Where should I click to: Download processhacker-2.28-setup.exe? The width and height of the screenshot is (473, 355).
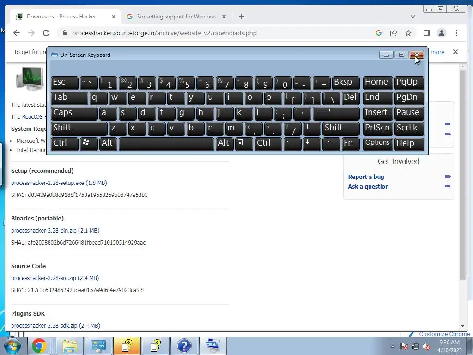point(59,183)
